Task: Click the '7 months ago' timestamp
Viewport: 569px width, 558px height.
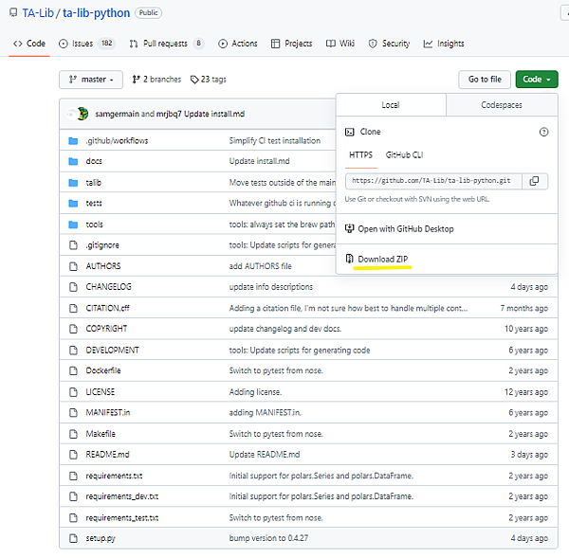Action: (x=524, y=309)
